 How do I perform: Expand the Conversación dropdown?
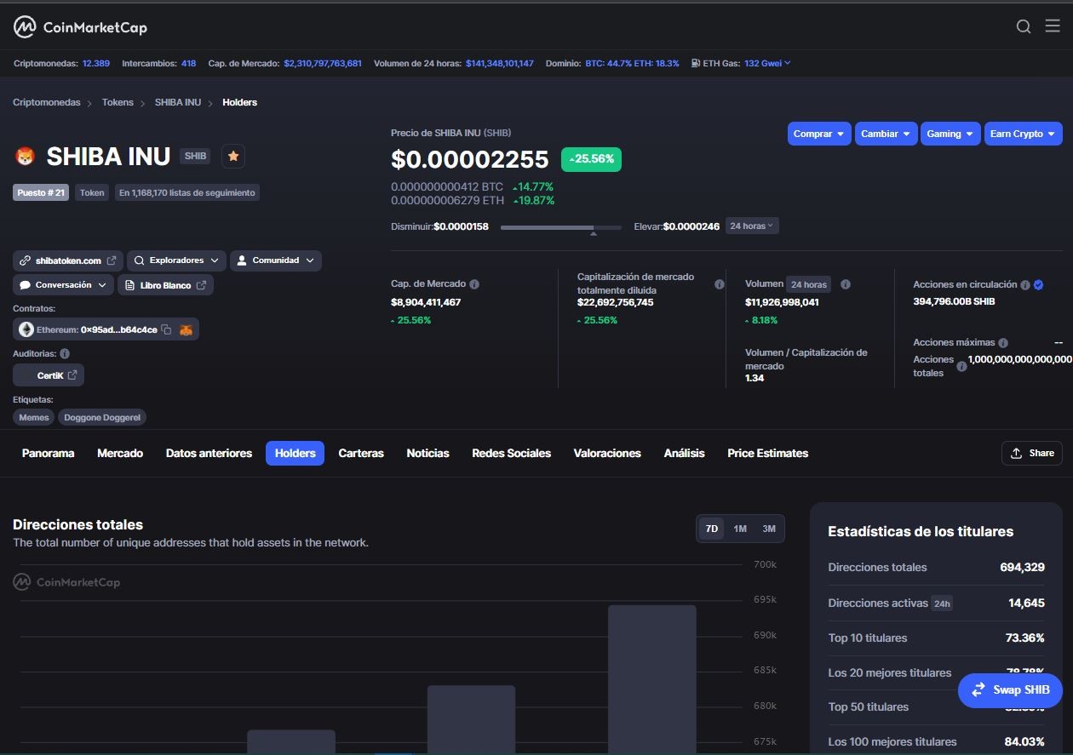click(x=63, y=285)
